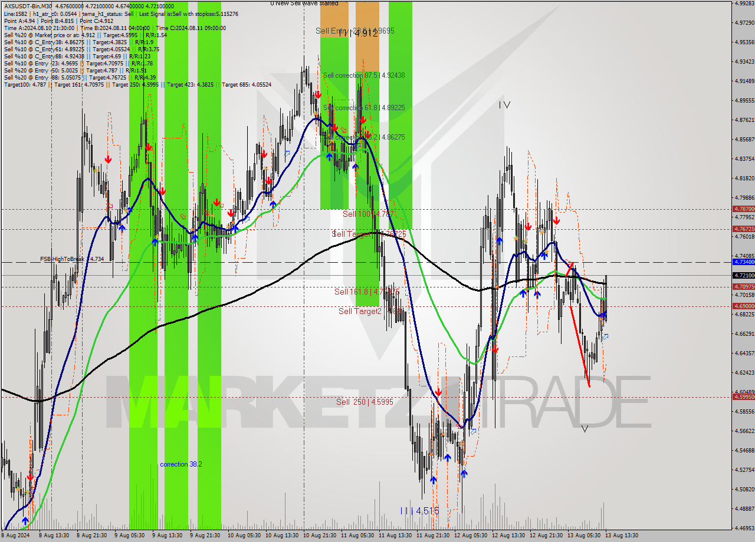Viewport: 755px width, 542px height.
Task: Click the 'I I I 4.515' wave label
Action: coord(419,511)
